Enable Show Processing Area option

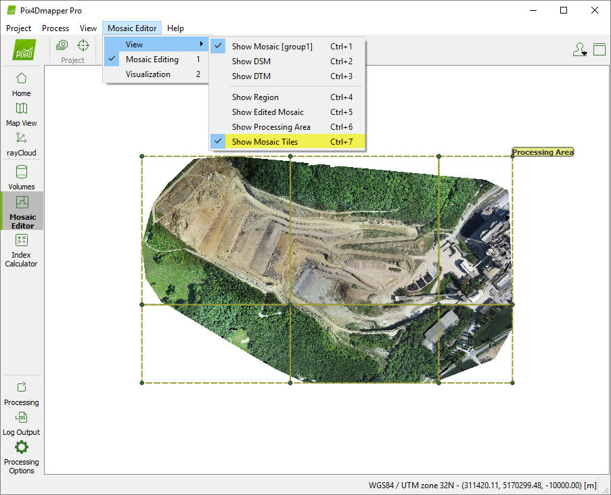coord(271,127)
